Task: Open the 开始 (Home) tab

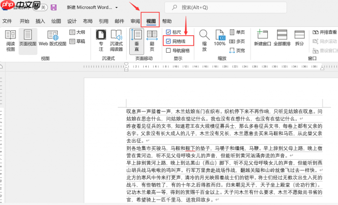Action: pos(24,21)
